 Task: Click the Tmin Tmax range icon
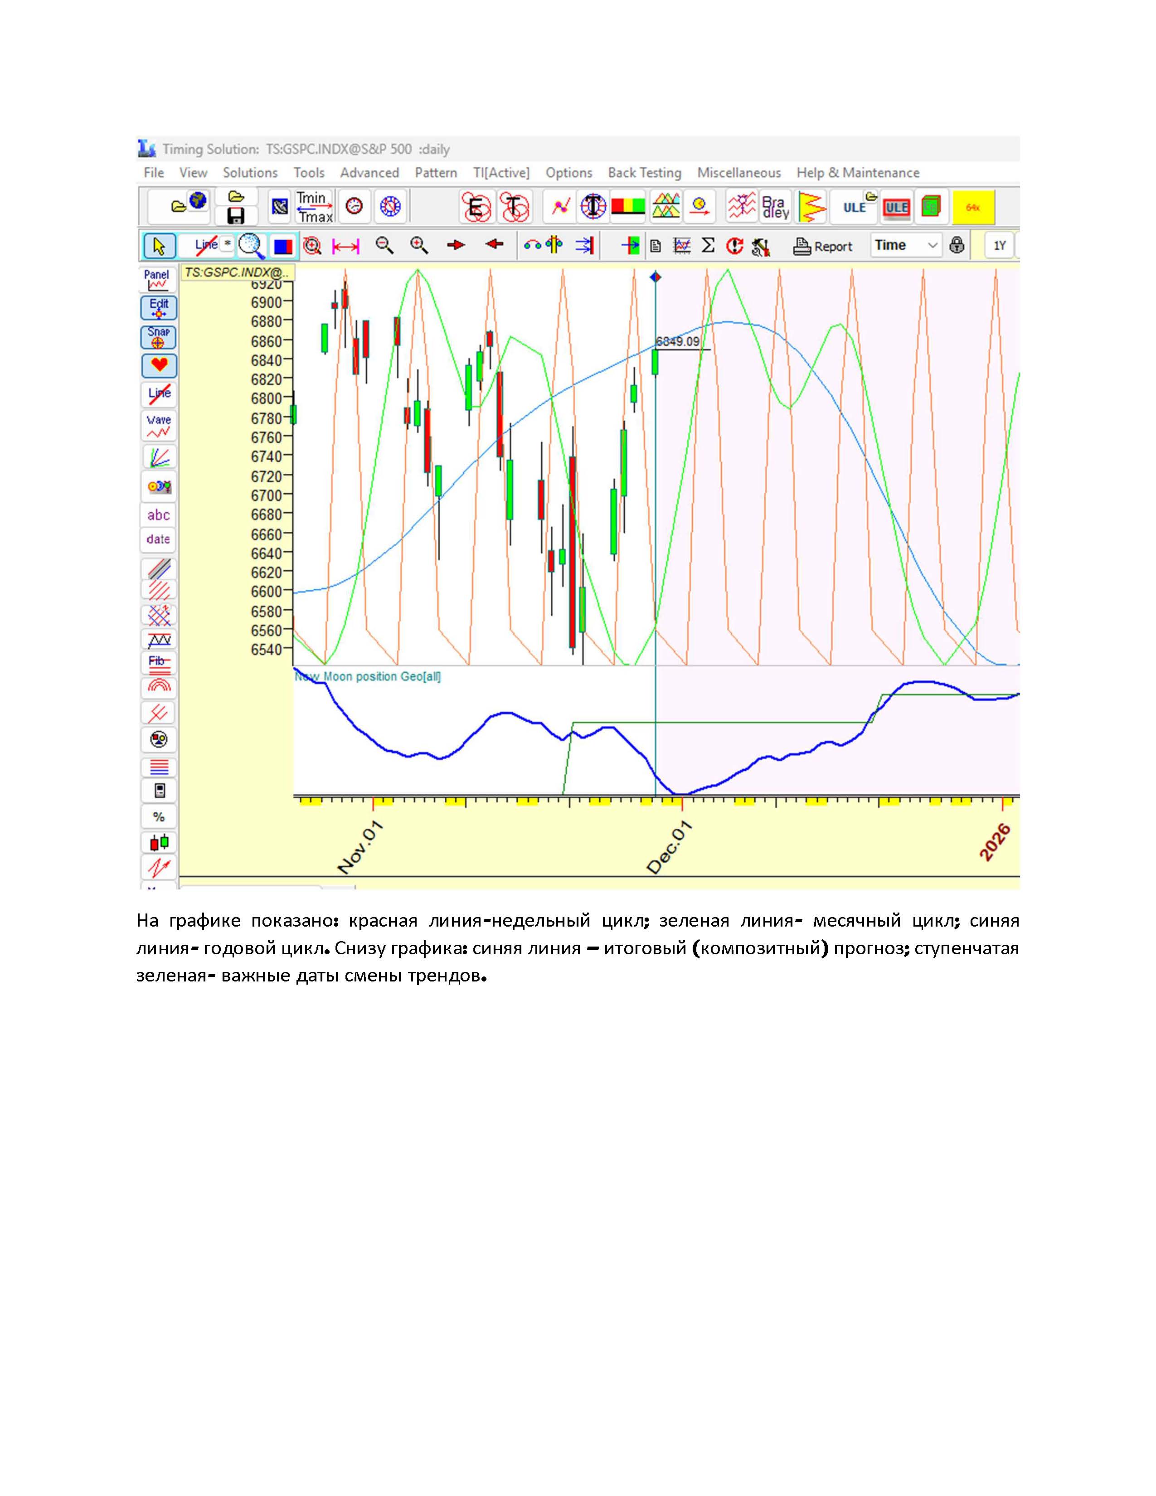pyautogui.click(x=314, y=207)
